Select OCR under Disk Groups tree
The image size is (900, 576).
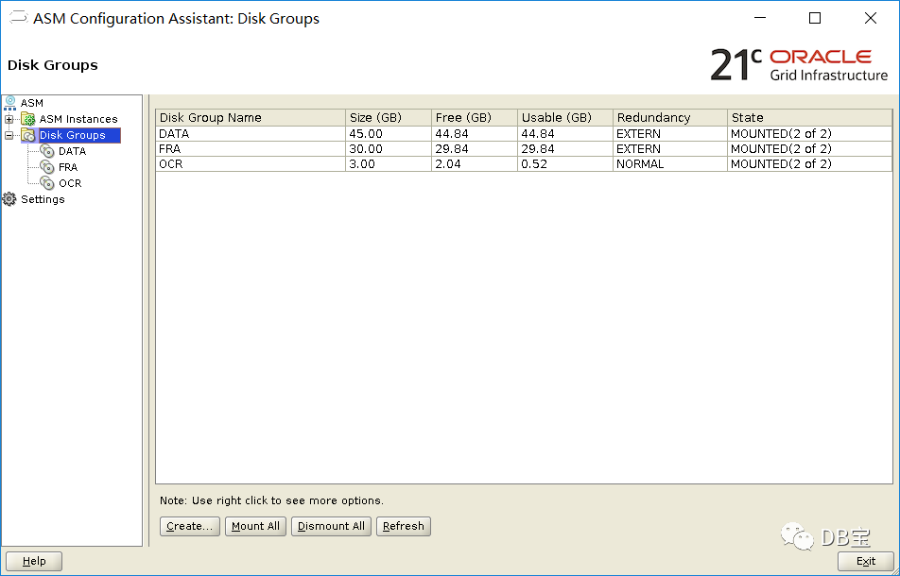coord(70,183)
